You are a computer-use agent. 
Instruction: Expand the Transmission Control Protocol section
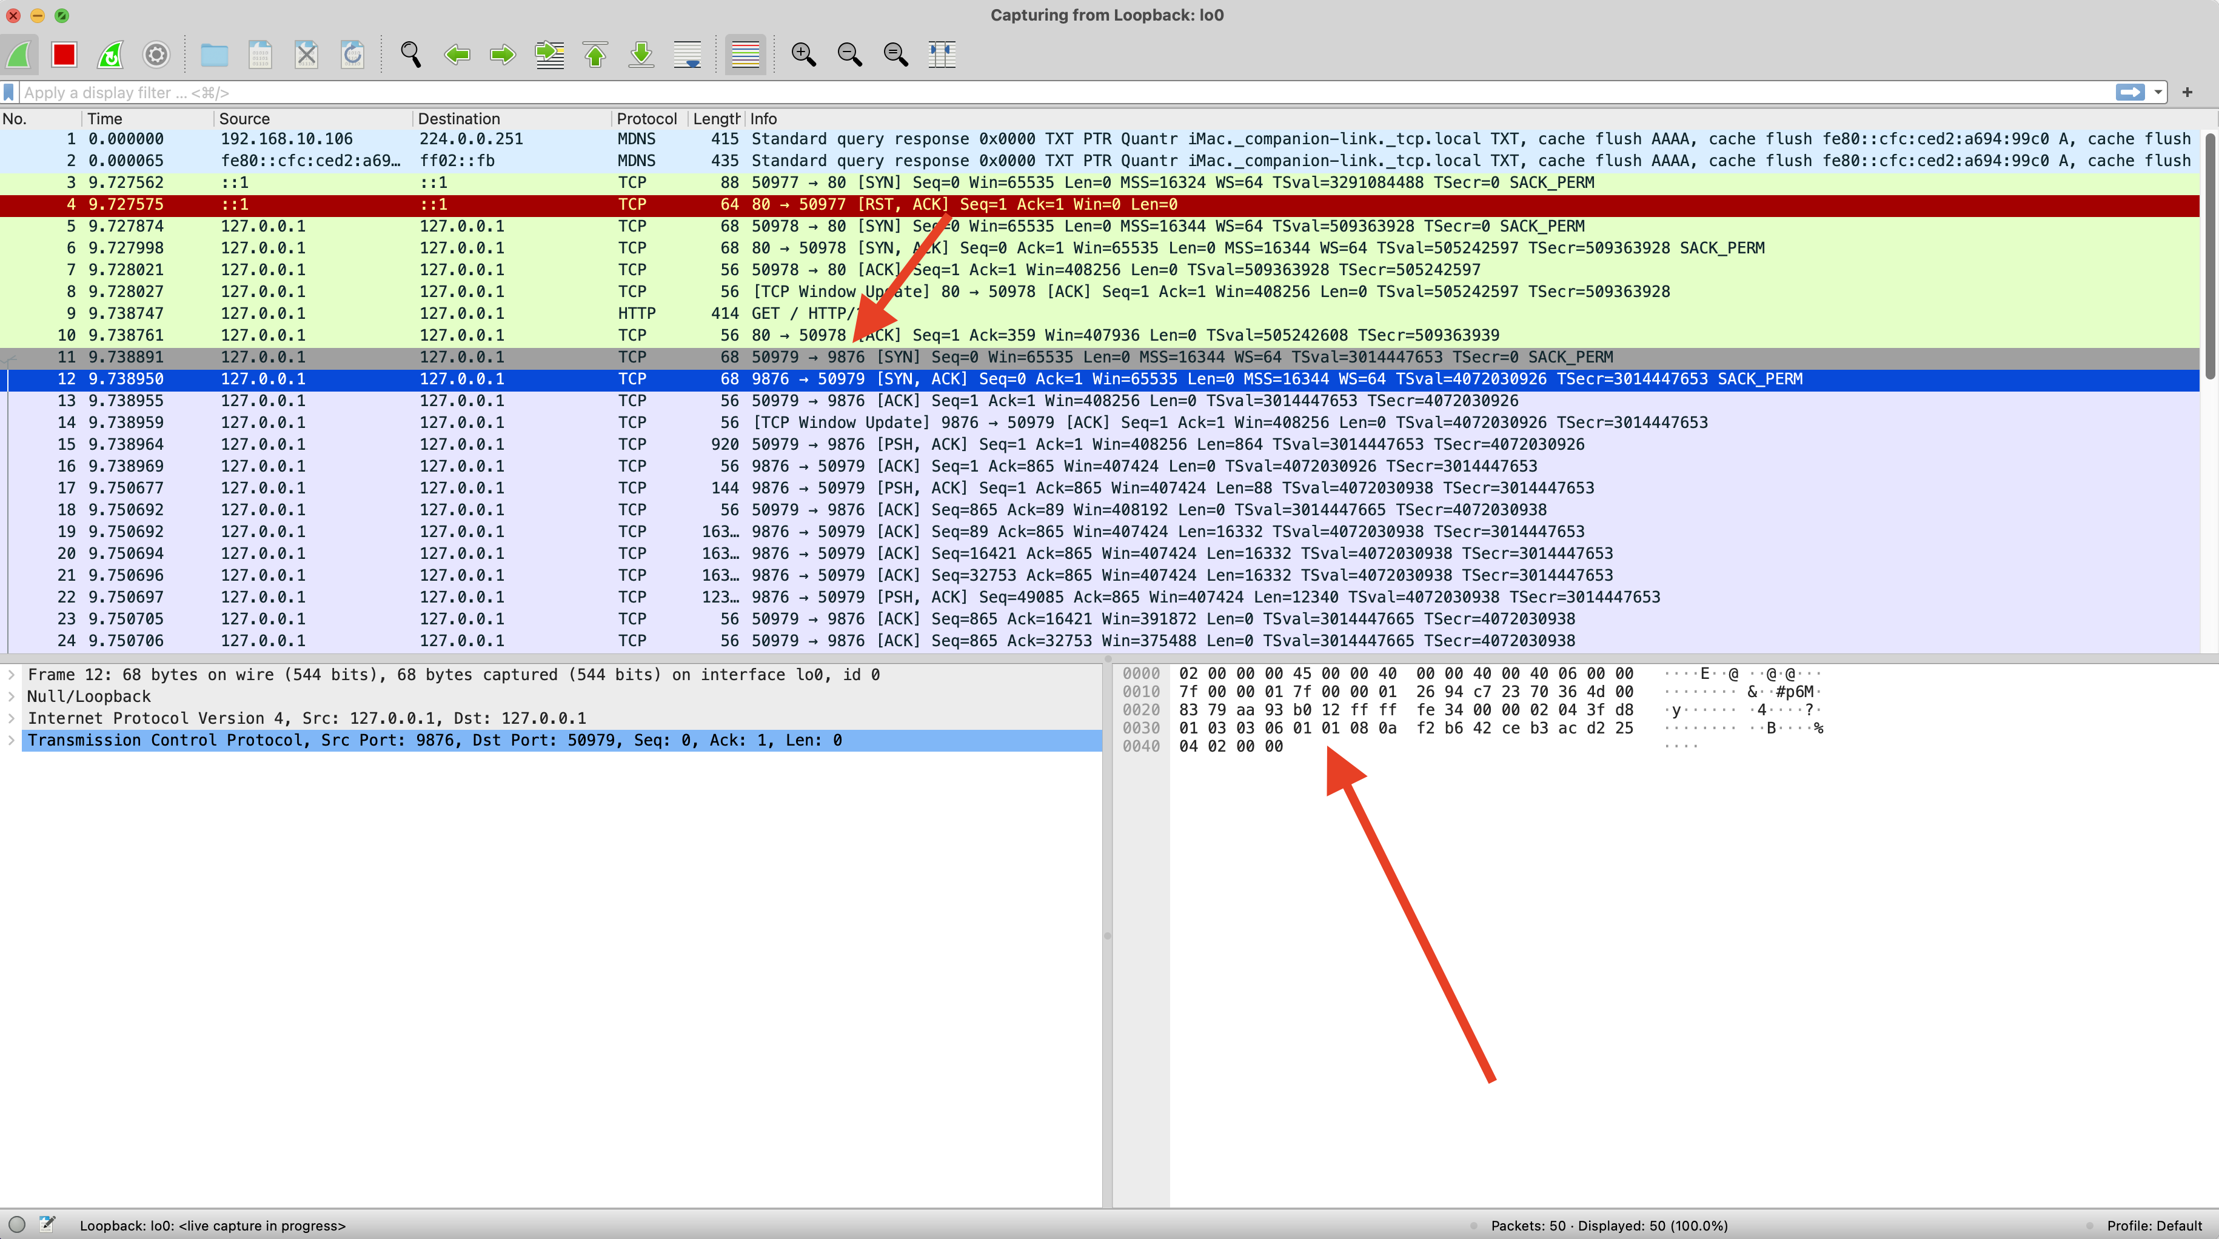click(x=11, y=741)
